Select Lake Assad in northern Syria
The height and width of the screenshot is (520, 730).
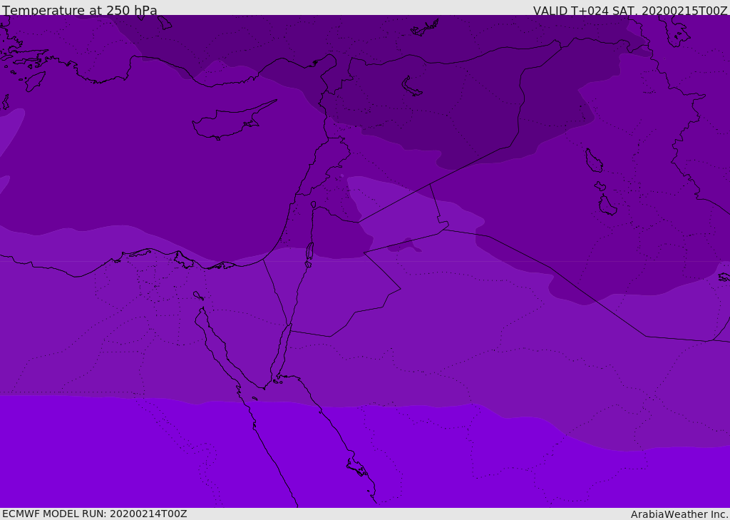411,86
